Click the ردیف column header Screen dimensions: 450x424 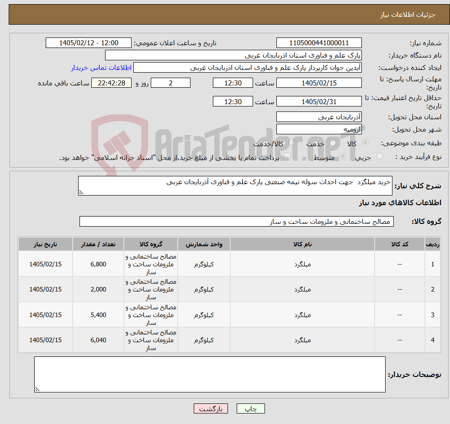click(433, 244)
